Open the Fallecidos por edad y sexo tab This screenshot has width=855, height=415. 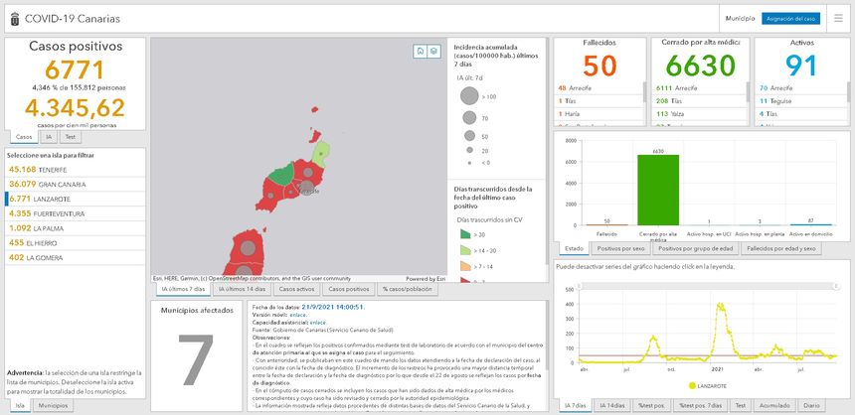point(783,248)
